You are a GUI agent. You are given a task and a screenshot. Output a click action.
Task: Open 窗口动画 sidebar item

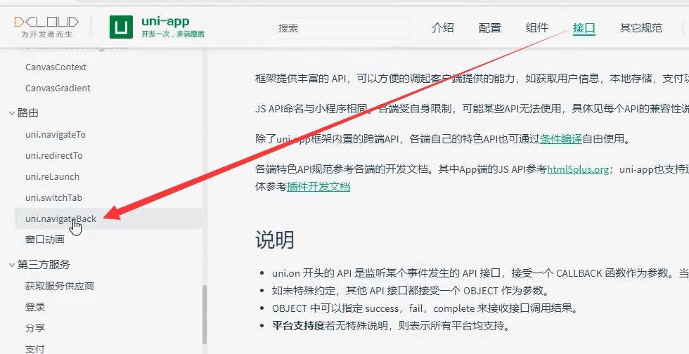coord(45,240)
